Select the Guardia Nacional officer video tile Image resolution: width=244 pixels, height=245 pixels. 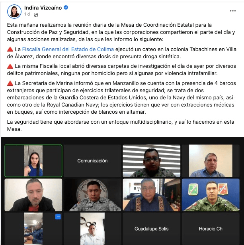click(92, 195)
